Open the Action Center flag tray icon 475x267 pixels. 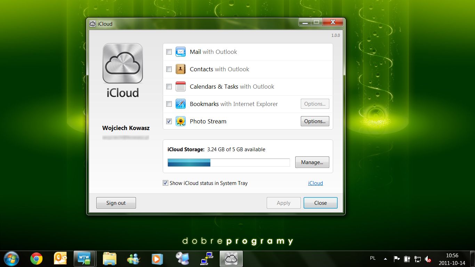pos(396,259)
